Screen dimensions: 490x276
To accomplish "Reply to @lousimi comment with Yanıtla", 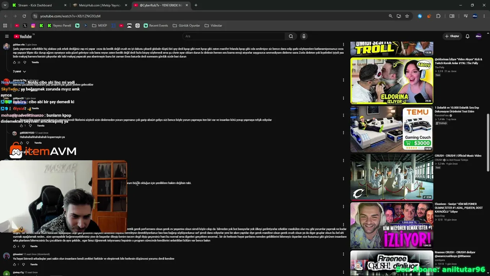I will pos(34,264).
